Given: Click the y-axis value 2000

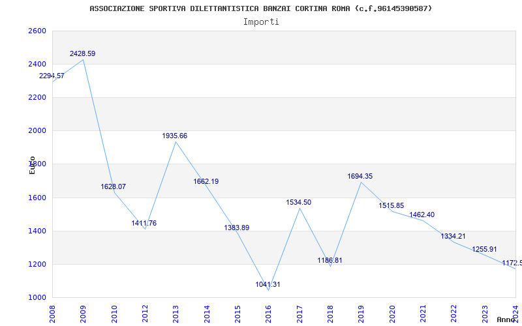Looking at the screenshot, I should click(36, 131).
